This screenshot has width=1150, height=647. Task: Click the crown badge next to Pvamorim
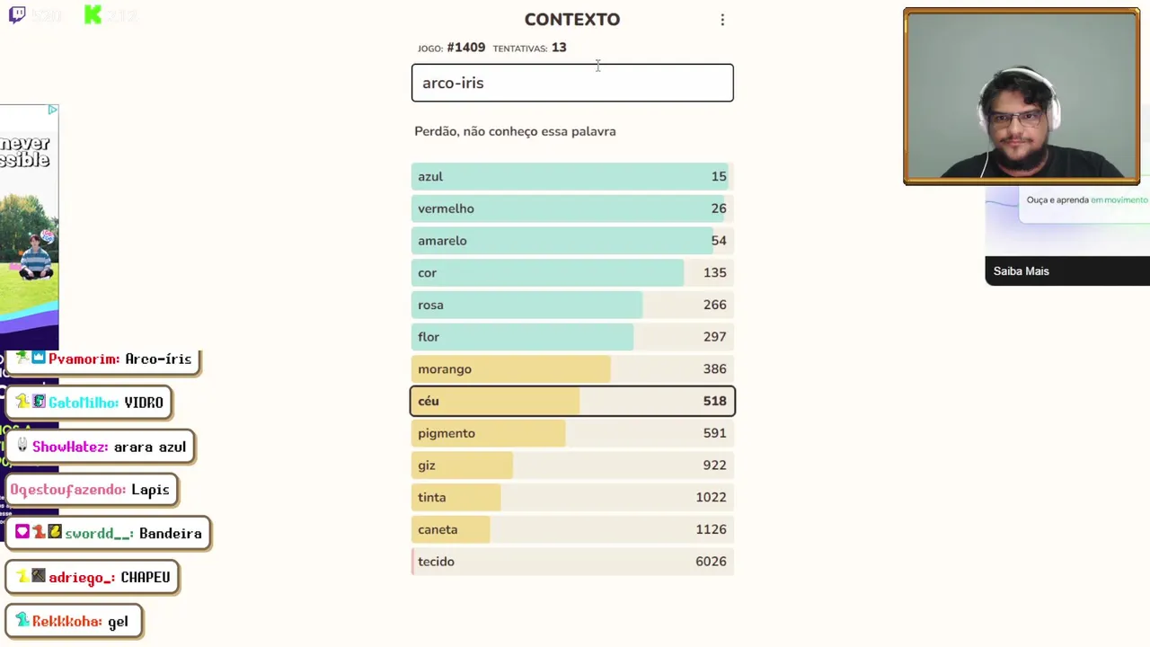tap(39, 358)
